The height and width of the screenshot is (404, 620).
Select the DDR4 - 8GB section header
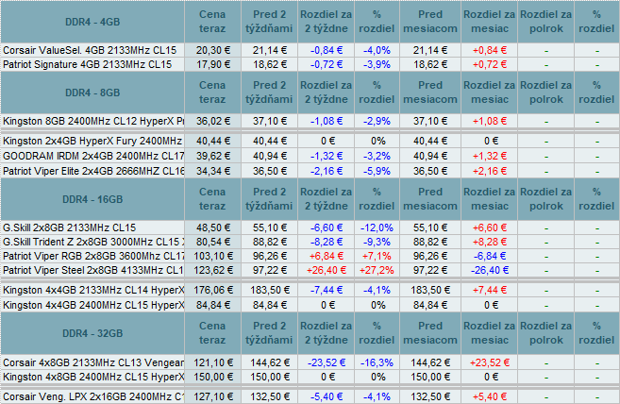click(92, 93)
